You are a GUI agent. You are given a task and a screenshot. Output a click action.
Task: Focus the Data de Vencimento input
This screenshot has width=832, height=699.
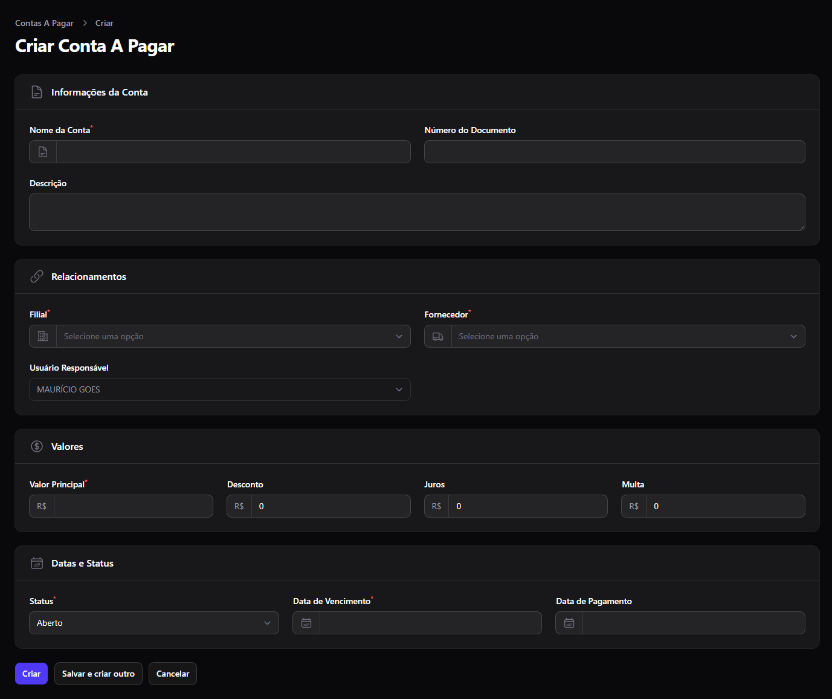(430, 623)
